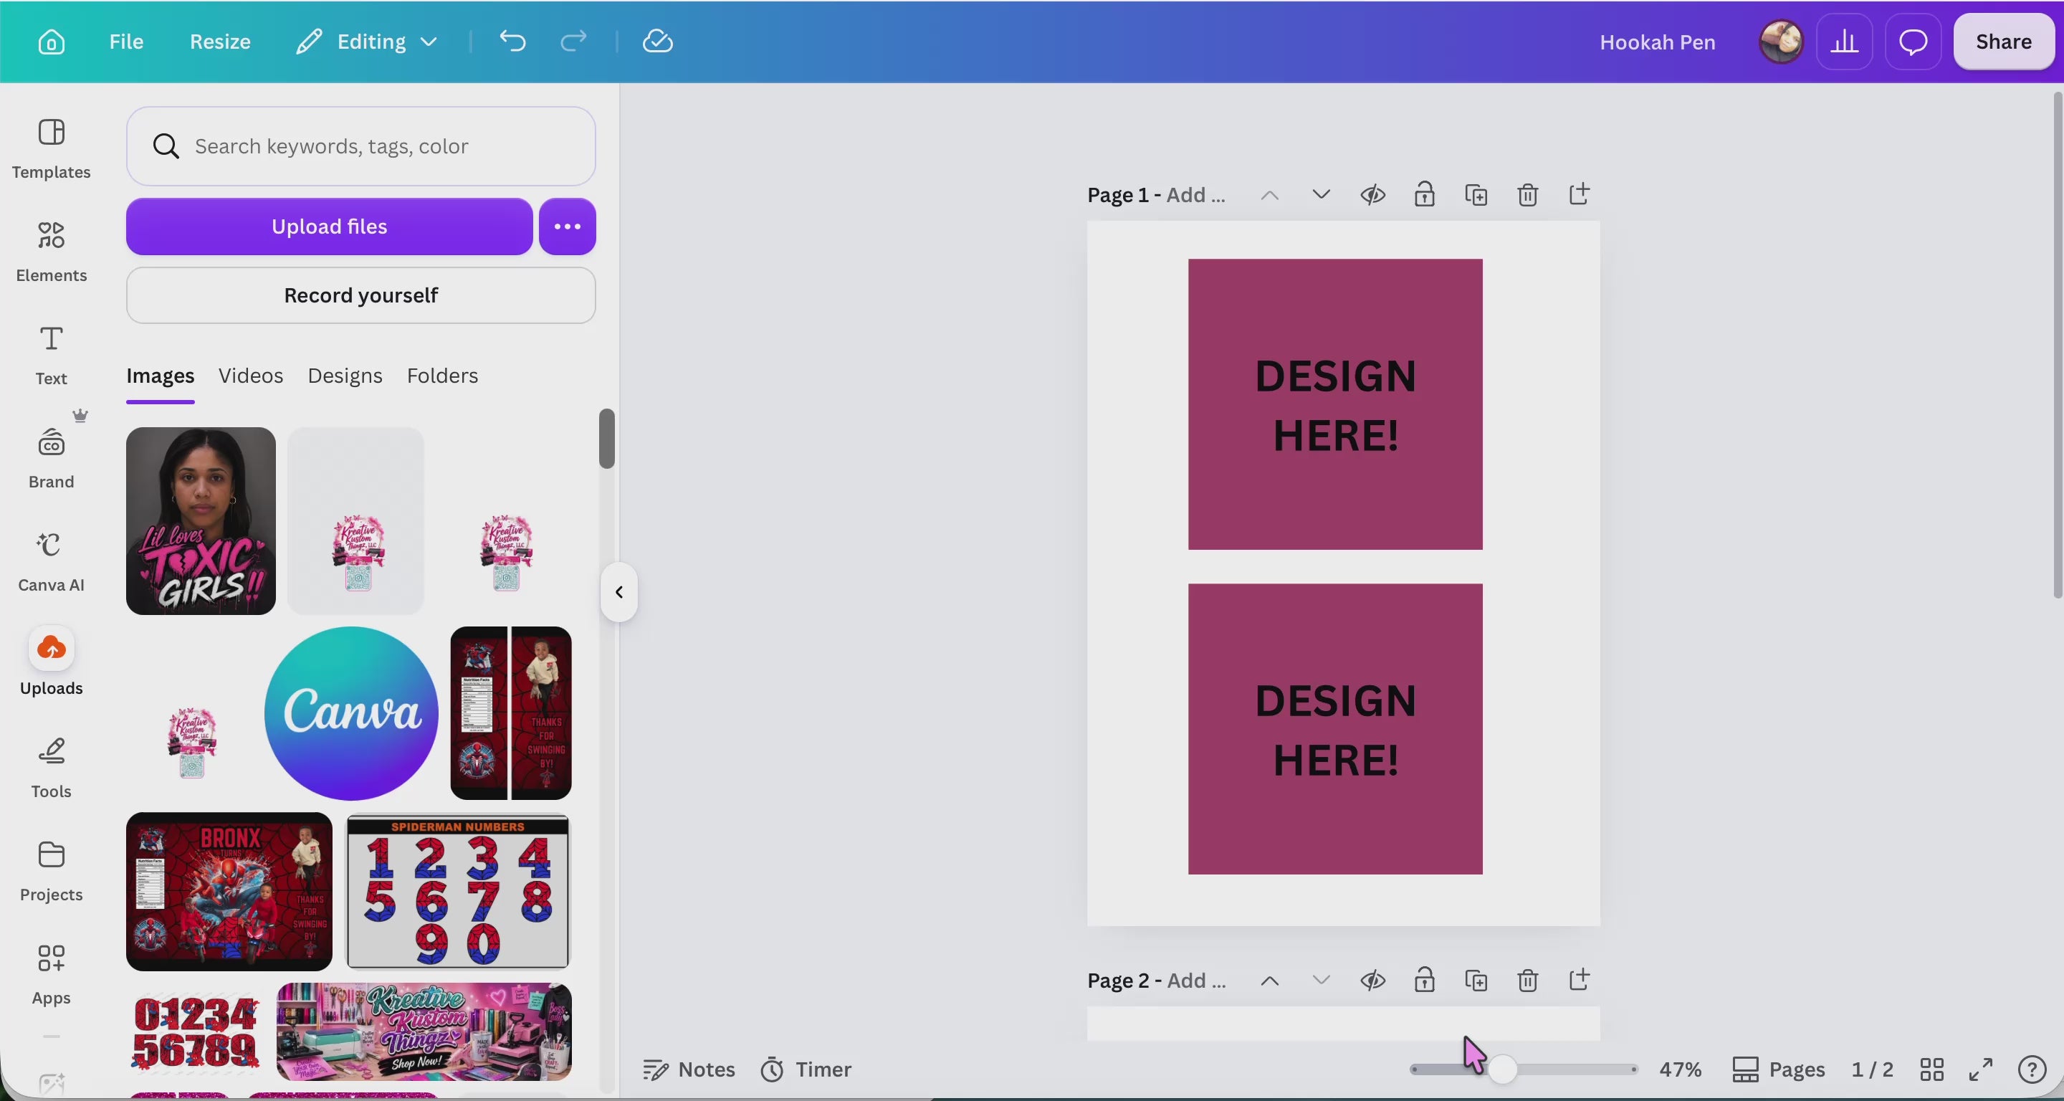Redo the last undone action

point(573,41)
